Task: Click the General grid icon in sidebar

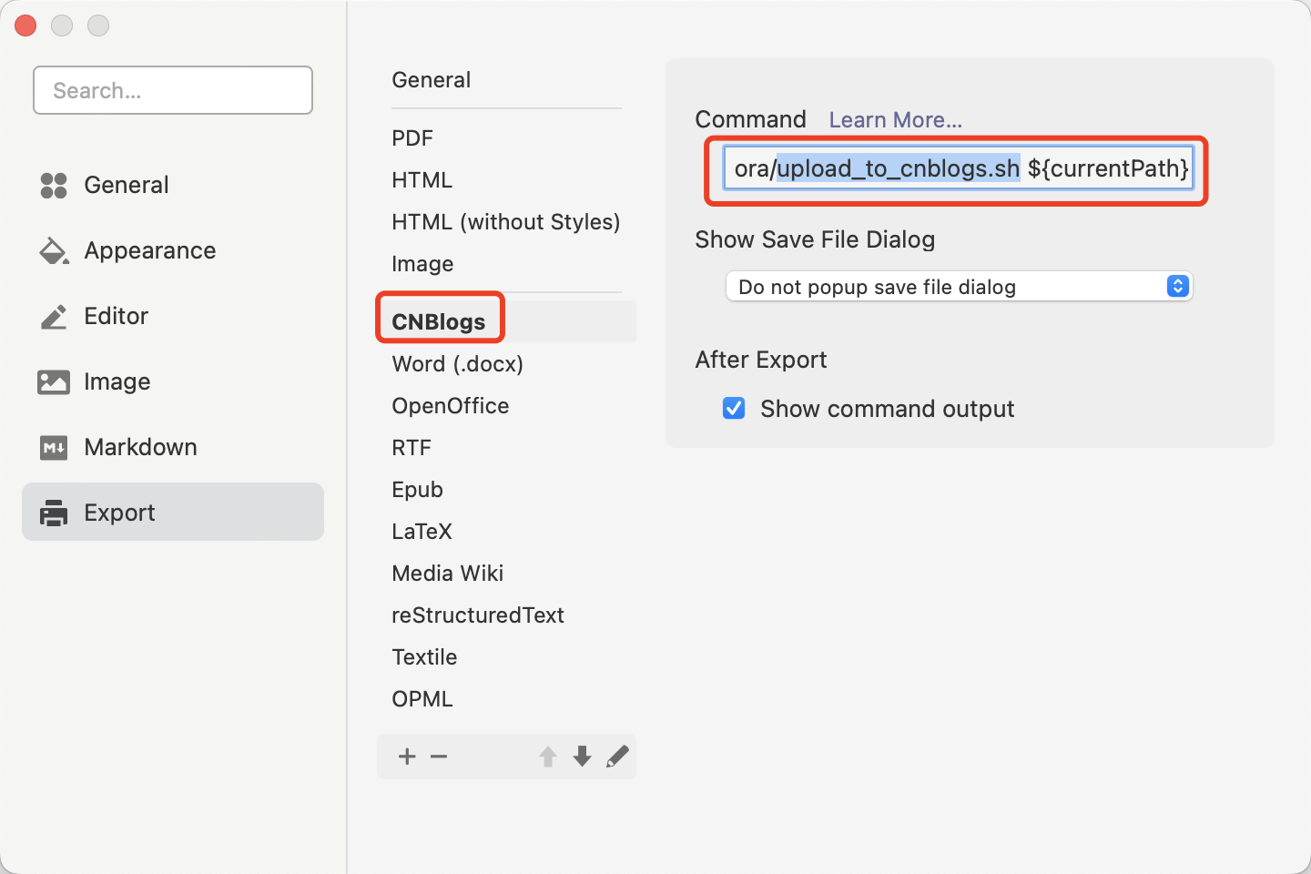Action: pos(54,186)
